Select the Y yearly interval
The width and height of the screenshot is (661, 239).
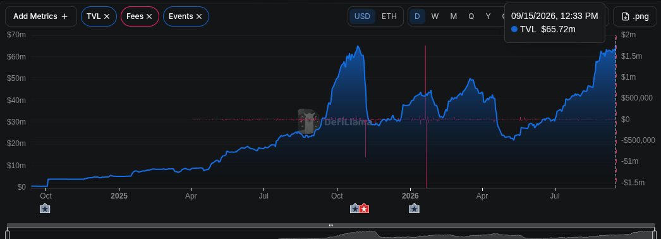[488, 16]
